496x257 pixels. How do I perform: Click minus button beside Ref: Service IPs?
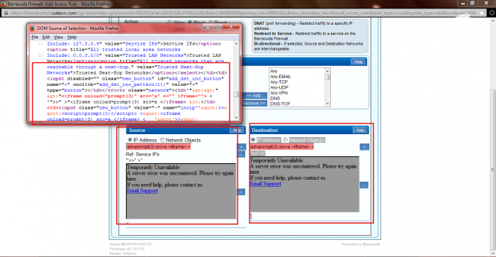[241, 154]
